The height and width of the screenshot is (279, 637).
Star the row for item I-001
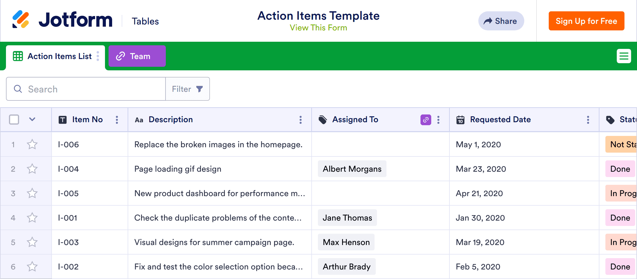[32, 218]
